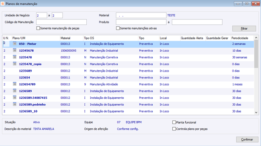Click the plan icon beside 1236589.pedrinho

click(14, 104)
